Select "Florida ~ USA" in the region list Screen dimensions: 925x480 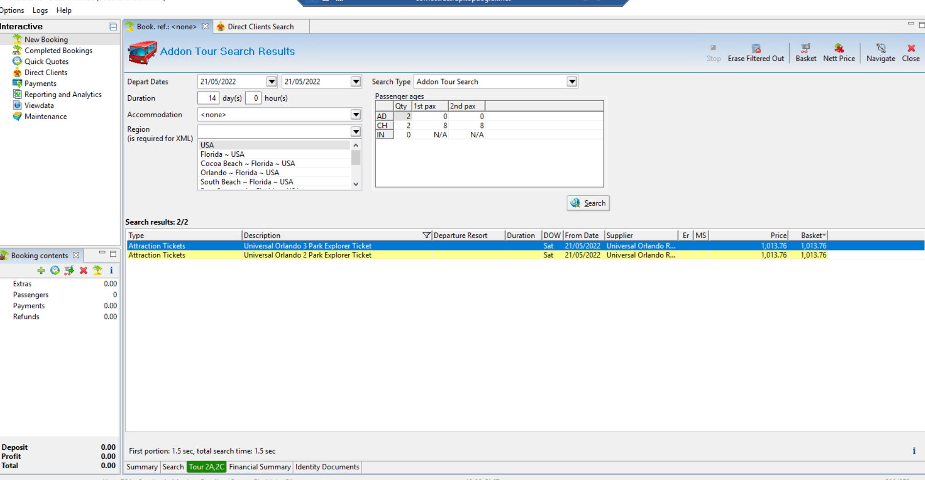[x=222, y=154]
